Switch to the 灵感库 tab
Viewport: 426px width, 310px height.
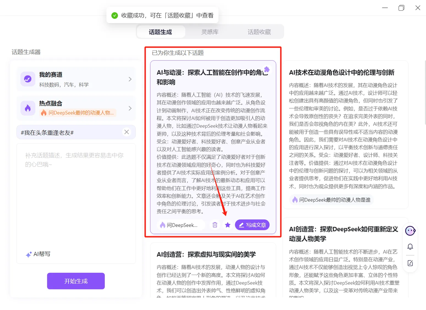pyautogui.click(x=210, y=32)
